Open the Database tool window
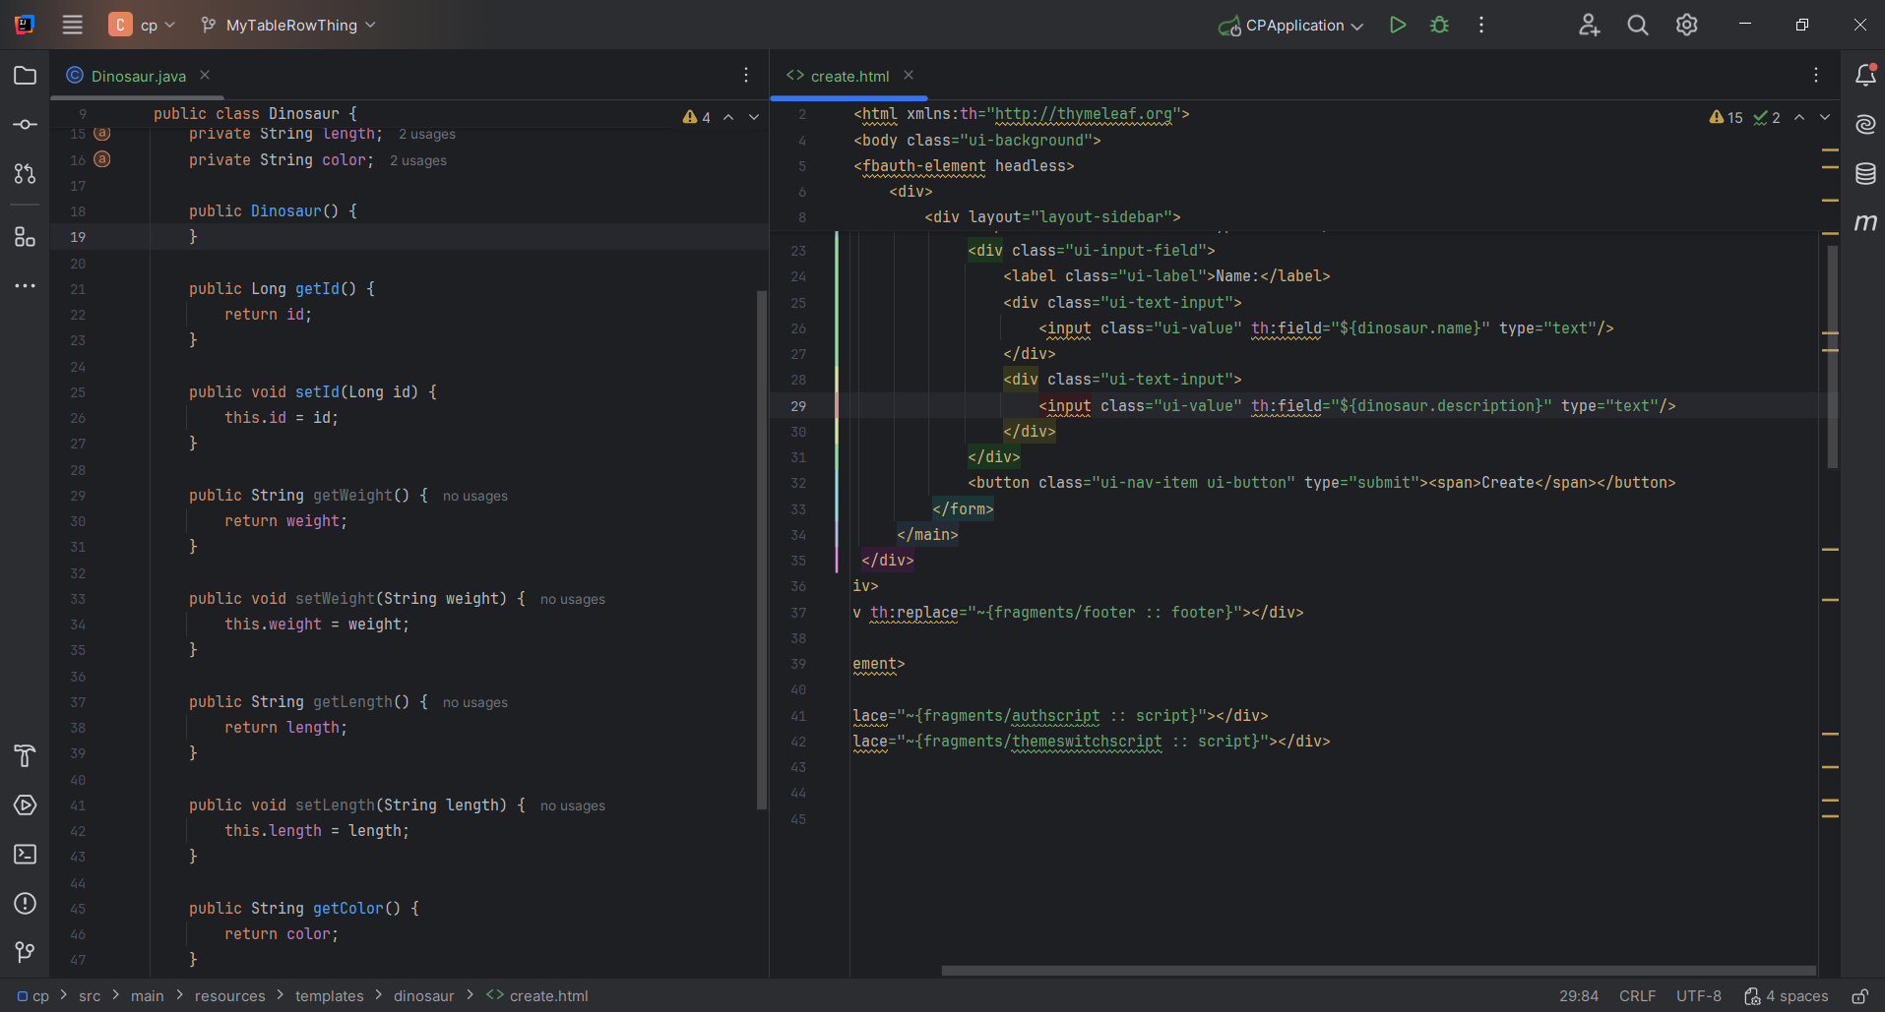This screenshot has height=1012, width=1885. tap(1866, 174)
